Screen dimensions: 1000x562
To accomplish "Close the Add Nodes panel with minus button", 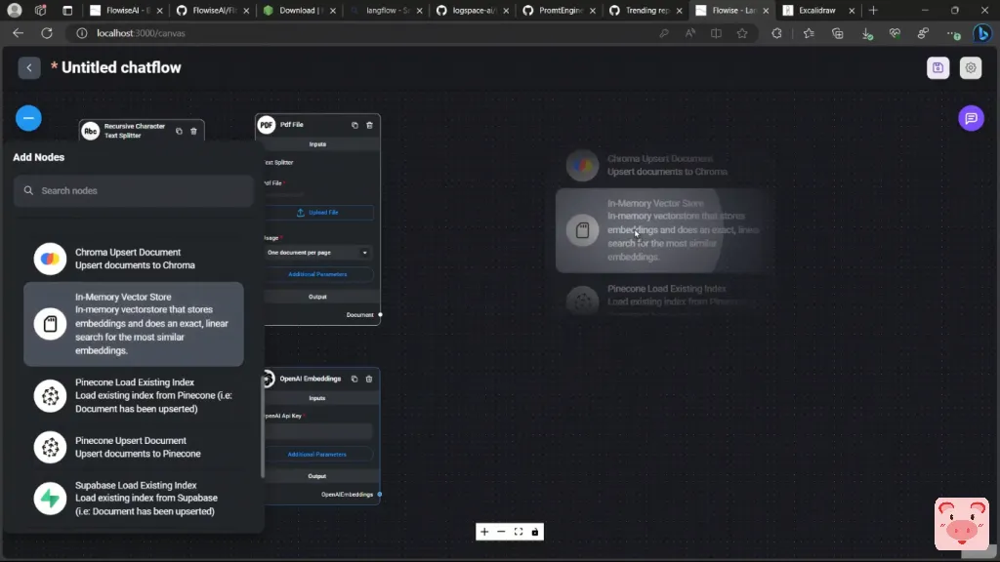I will (28, 118).
